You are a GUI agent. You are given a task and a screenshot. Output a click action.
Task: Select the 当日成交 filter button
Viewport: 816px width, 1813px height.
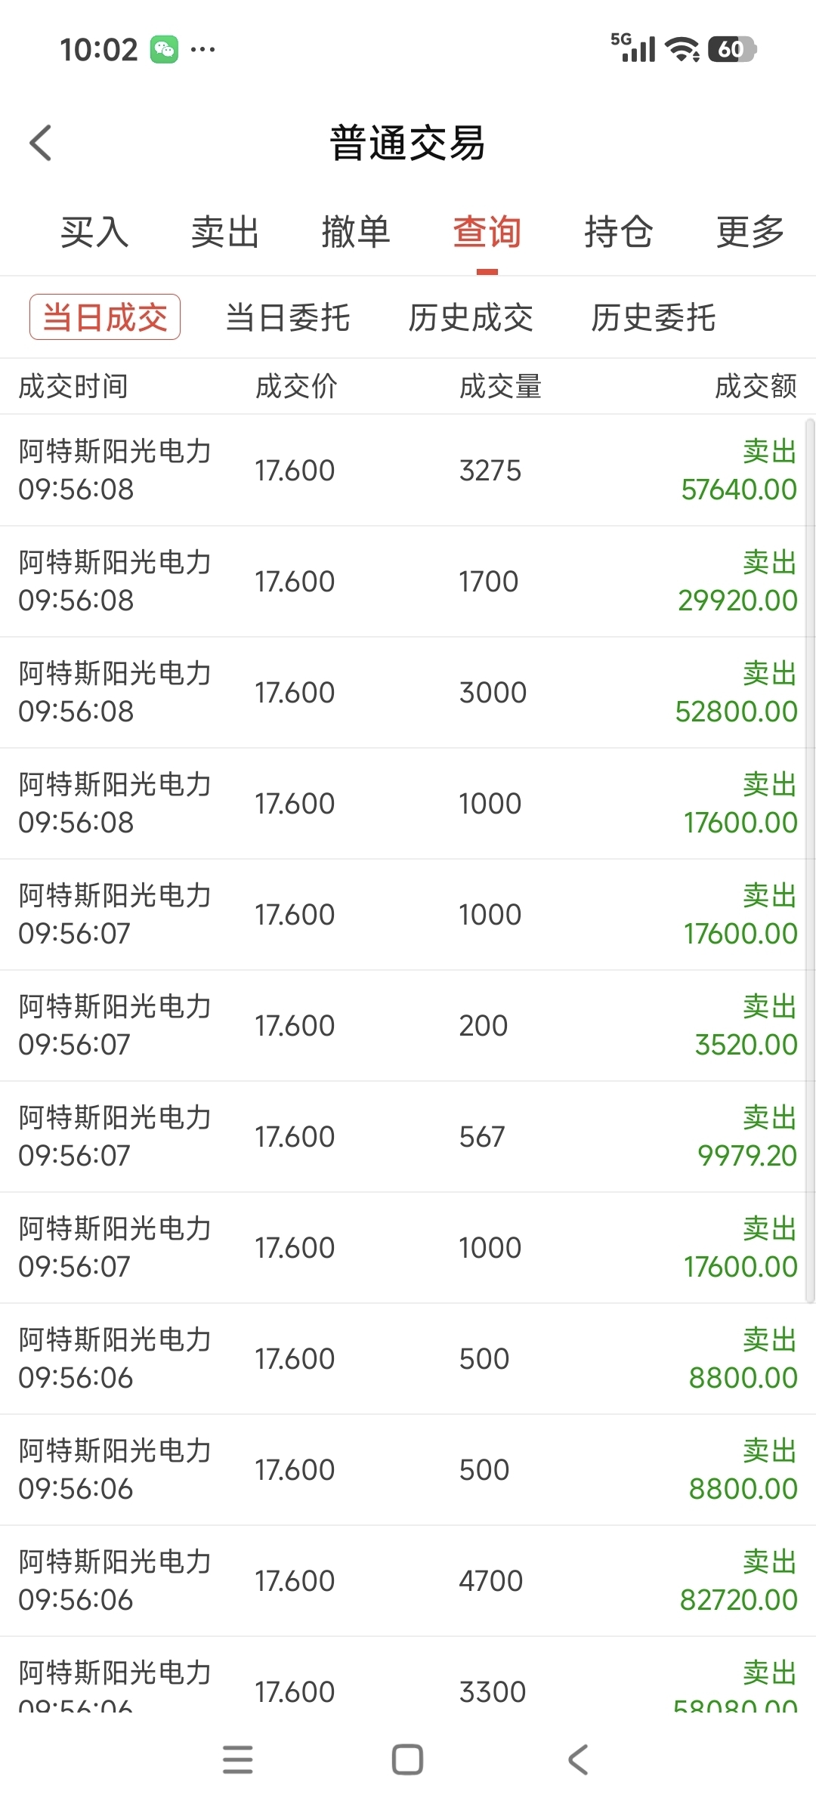pyautogui.click(x=105, y=317)
